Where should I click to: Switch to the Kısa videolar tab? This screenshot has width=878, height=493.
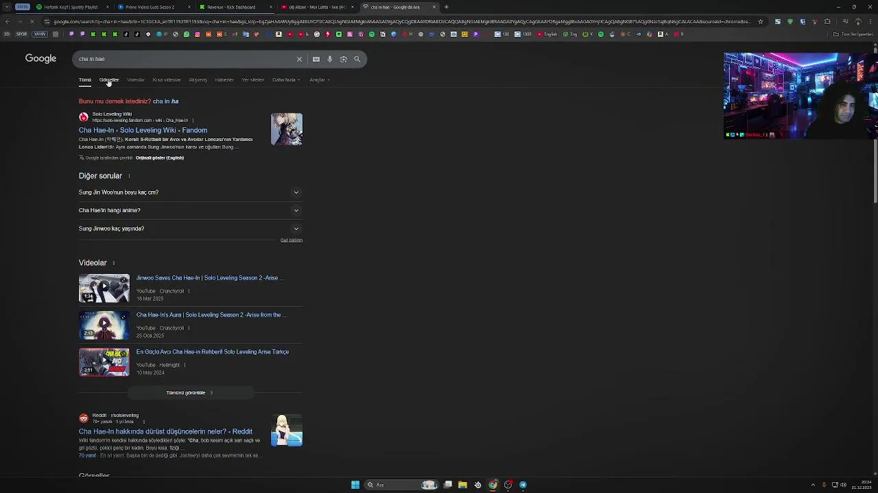point(167,79)
